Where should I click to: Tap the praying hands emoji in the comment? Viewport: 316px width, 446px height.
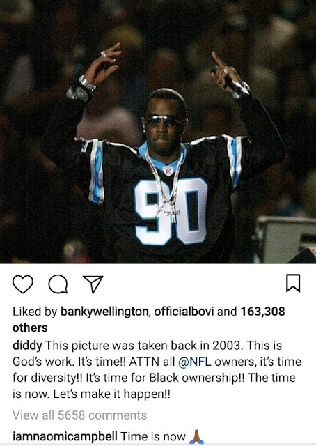(x=196, y=437)
